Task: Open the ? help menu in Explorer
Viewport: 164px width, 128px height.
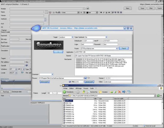Action: pyautogui.click(x=96, y=88)
